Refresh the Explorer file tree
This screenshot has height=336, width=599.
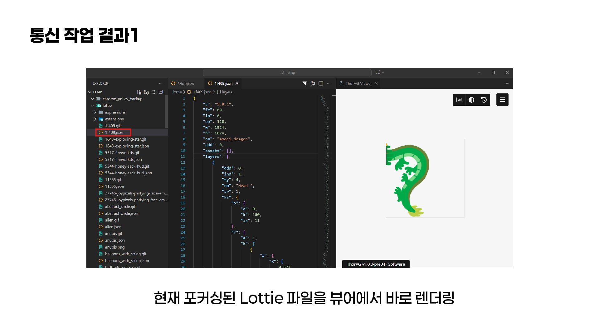pyautogui.click(x=153, y=92)
